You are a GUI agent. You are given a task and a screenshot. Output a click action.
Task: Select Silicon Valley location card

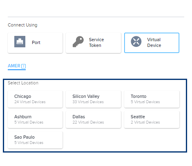pos(93,99)
